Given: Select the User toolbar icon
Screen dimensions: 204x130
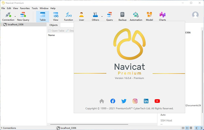Looking at the screenshot, I should 82,15.
